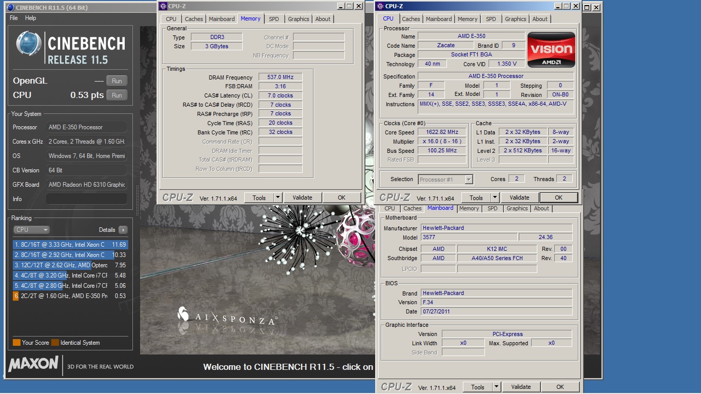
Task: Expand Tools dropdown arrow in CPU-tab CPU-Z window
Action: (495, 198)
